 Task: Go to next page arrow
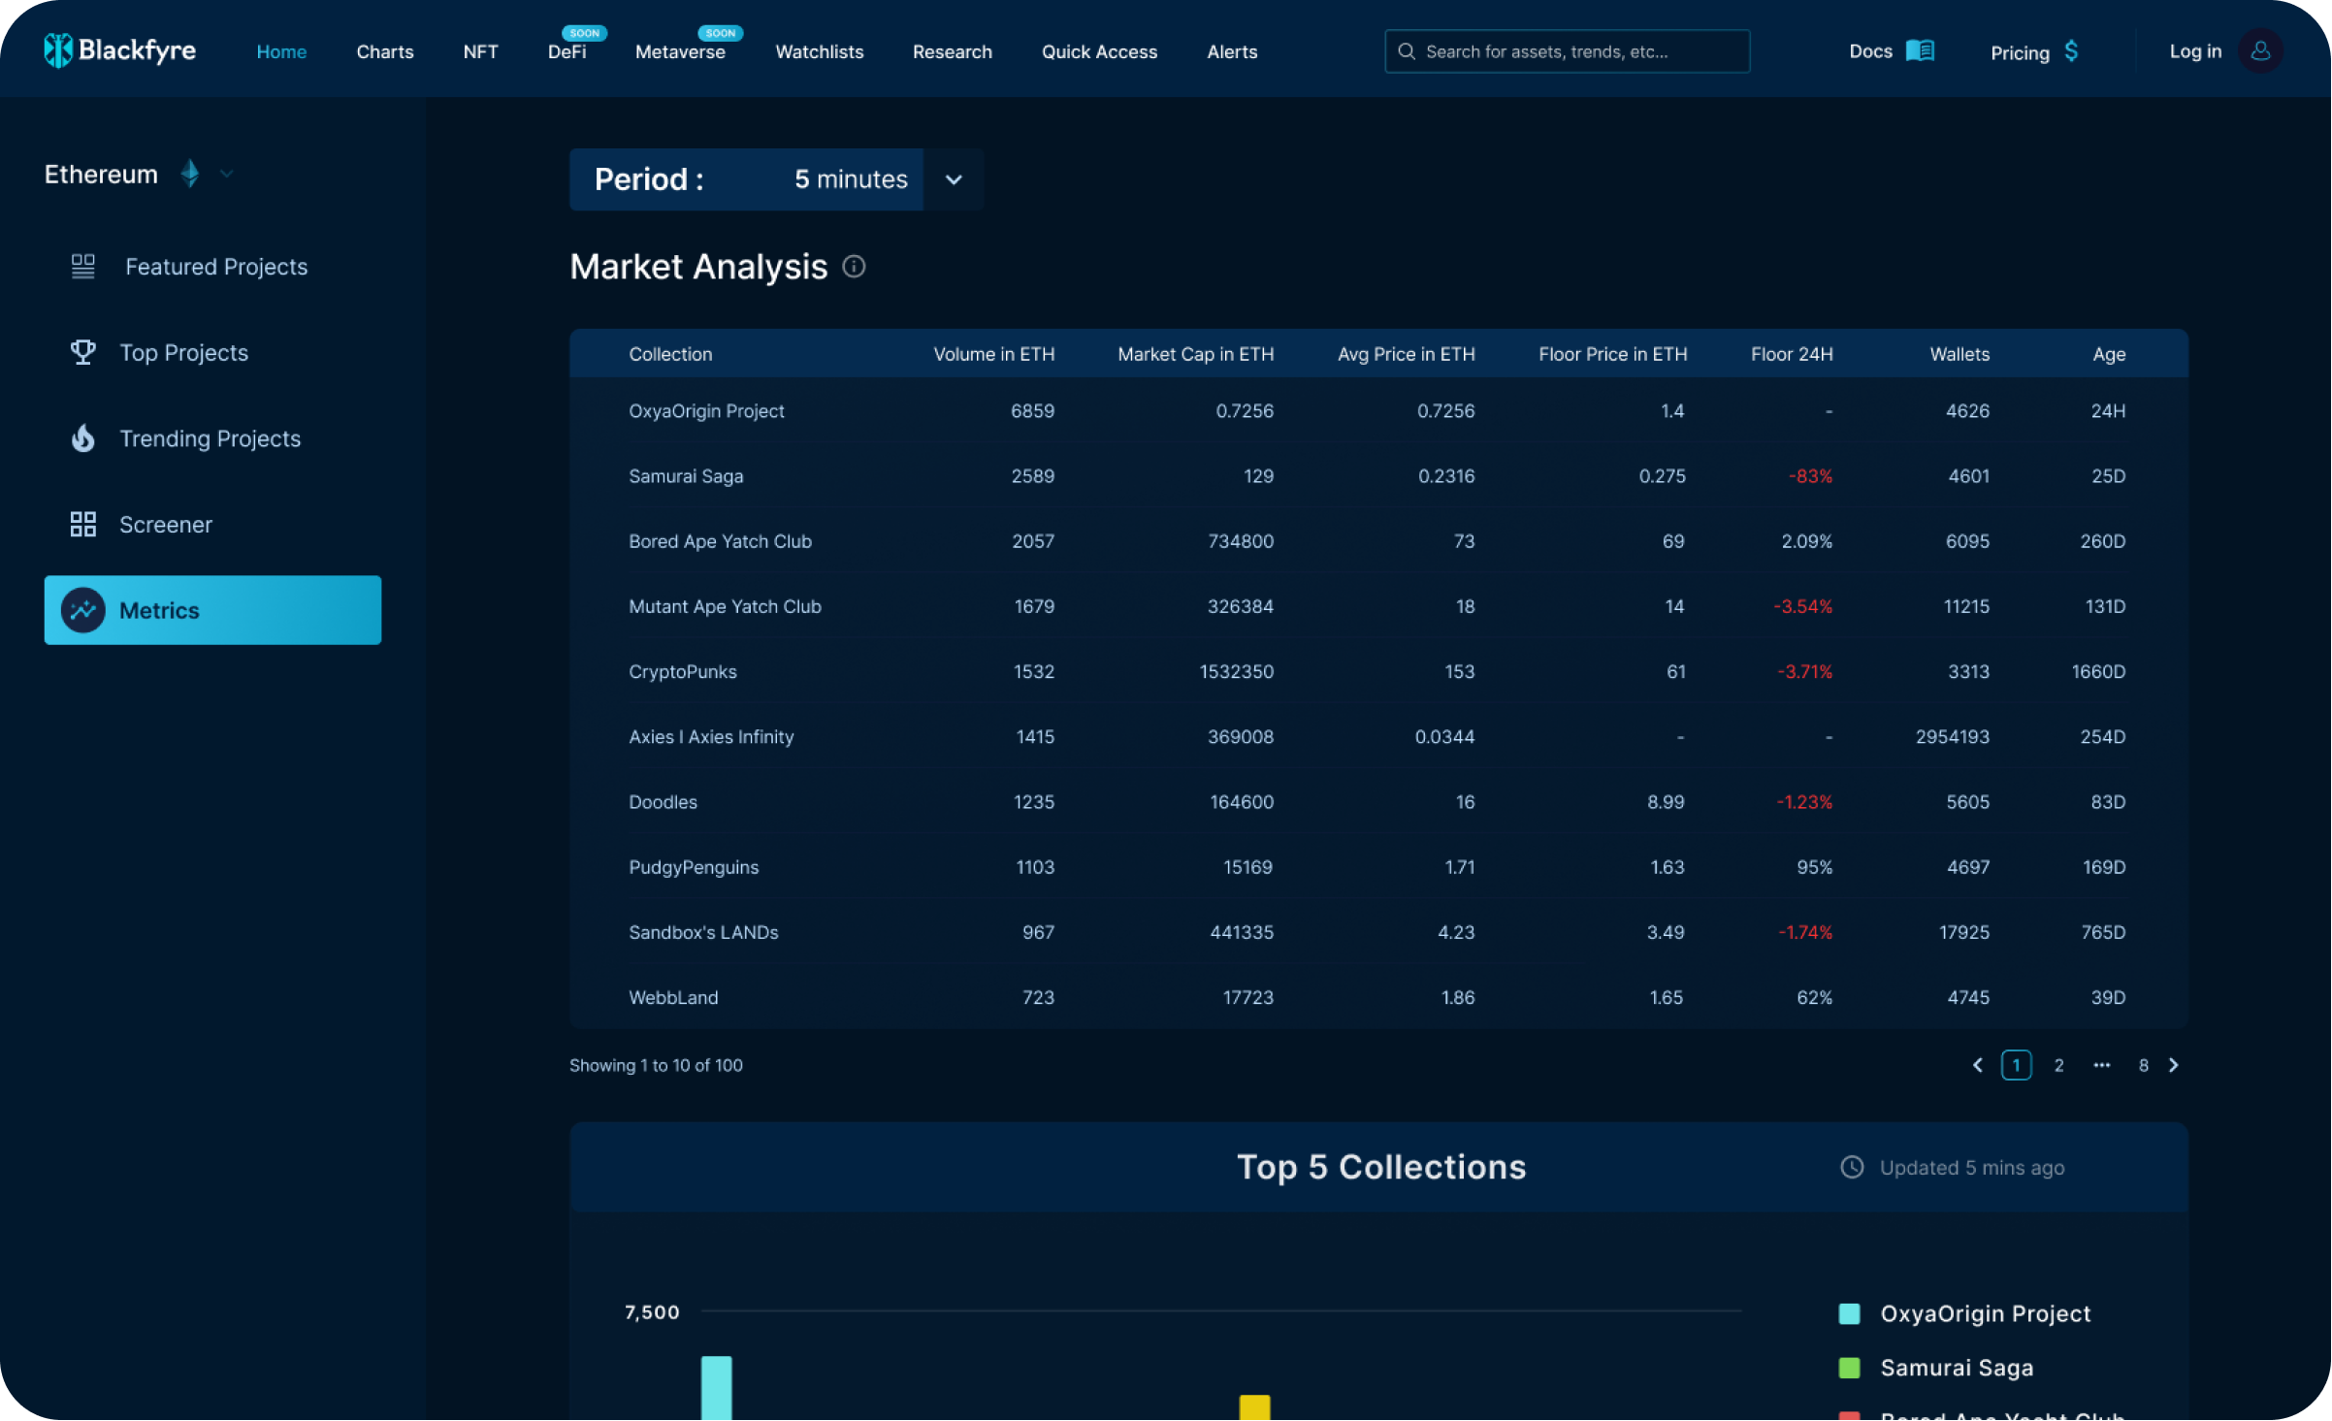click(x=2174, y=1065)
